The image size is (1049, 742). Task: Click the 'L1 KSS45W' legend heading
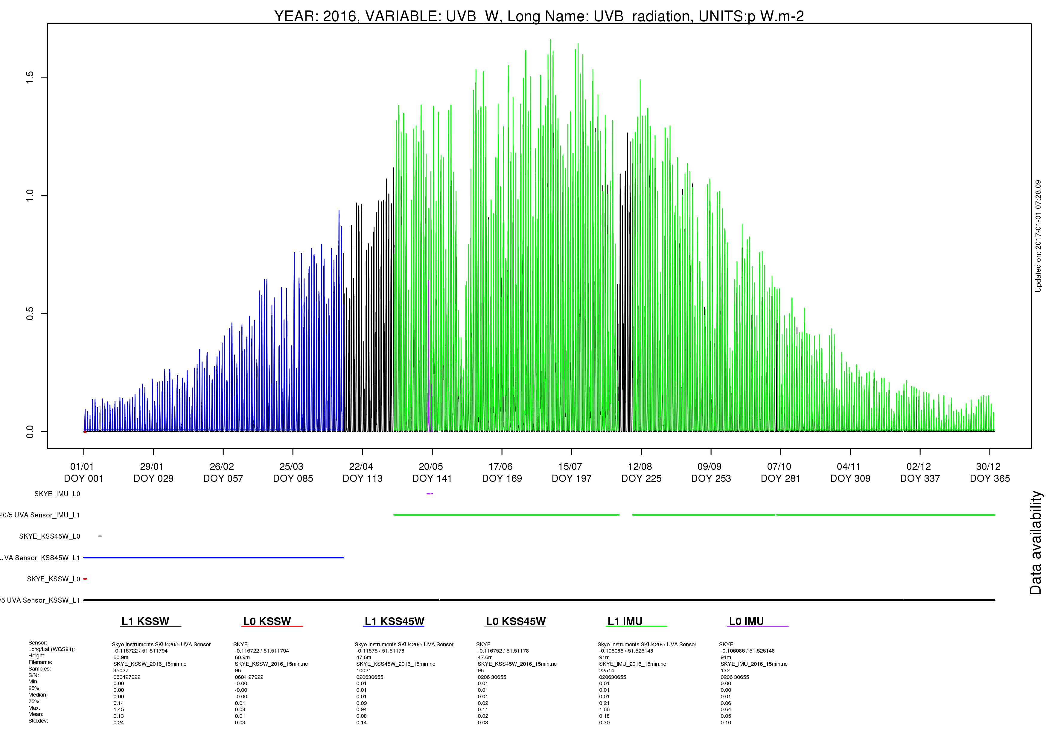pyautogui.click(x=394, y=621)
